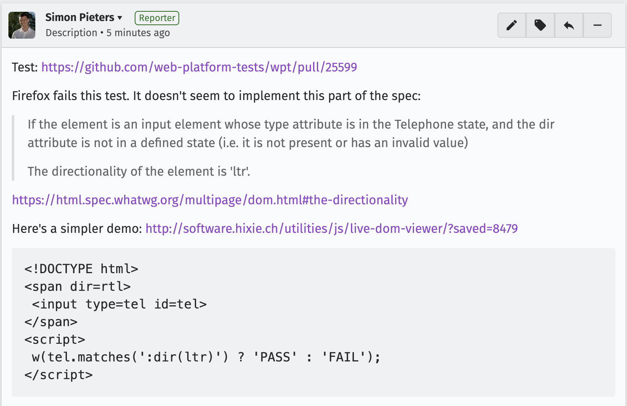Click the "Here's a simpler demo:" text
This screenshot has width=627, height=406.
point(77,229)
